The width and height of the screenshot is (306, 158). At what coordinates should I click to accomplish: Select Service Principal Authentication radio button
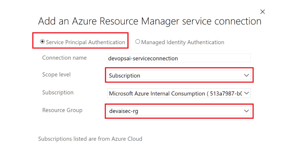[x=42, y=42]
